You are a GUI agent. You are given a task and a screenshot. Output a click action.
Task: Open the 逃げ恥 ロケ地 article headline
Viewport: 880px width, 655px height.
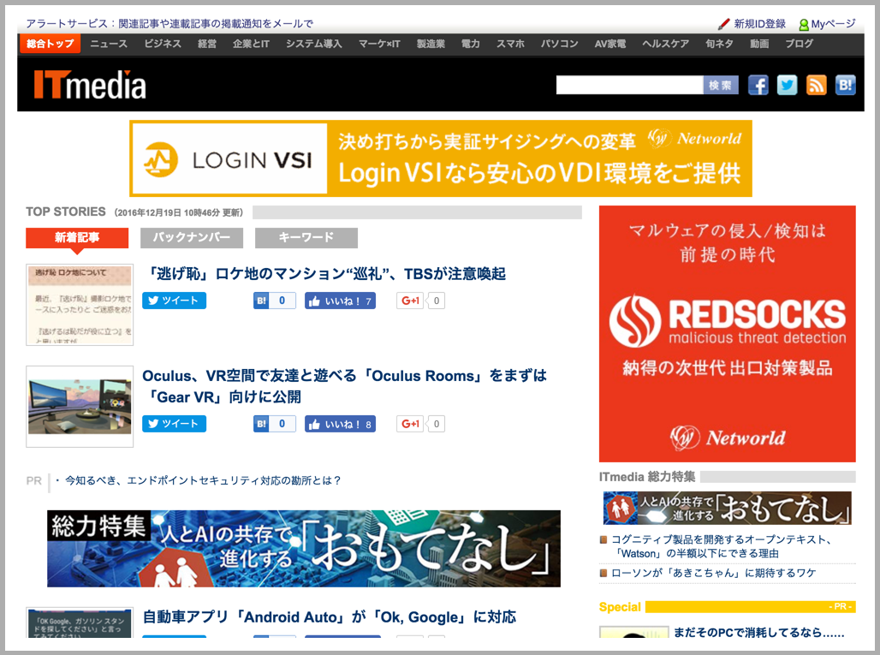(x=324, y=273)
